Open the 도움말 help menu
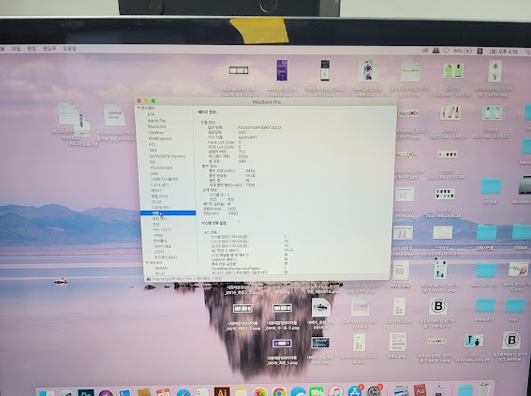Screen dimensions: 531x396 pos(69,49)
